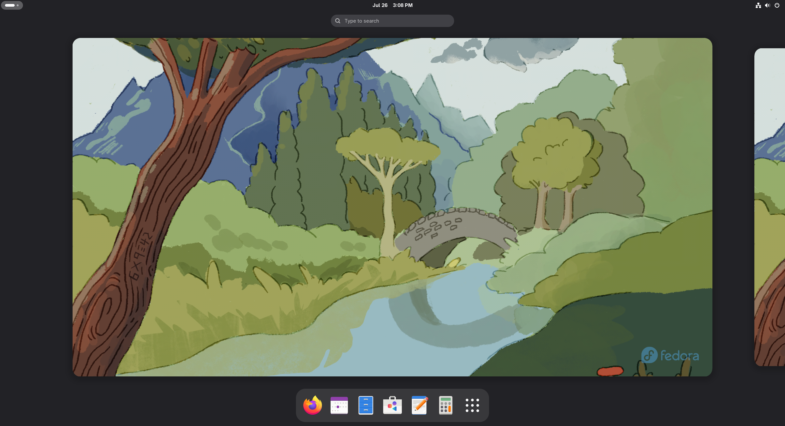The height and width of the screenshot is (426, 785).
Task: Open the notifications list via the 3:08 PM clock
Action: point(402,5)
